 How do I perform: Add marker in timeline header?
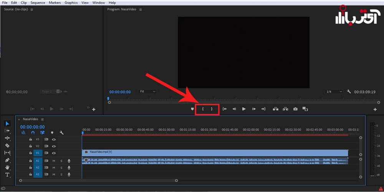click(52, 132)
